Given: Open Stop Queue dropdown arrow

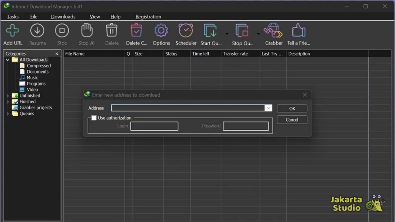Looking at the screenshot, I should coord(258,34).
